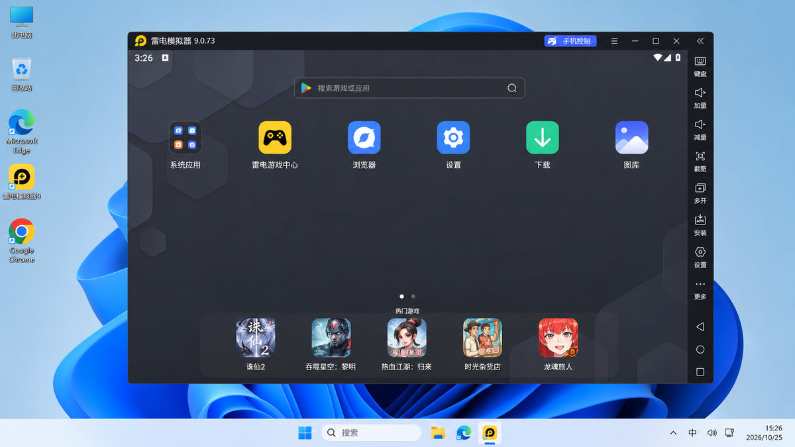Increase volume with 加量 button
This screenshot has height=447, width=795.
click(700, 97)
